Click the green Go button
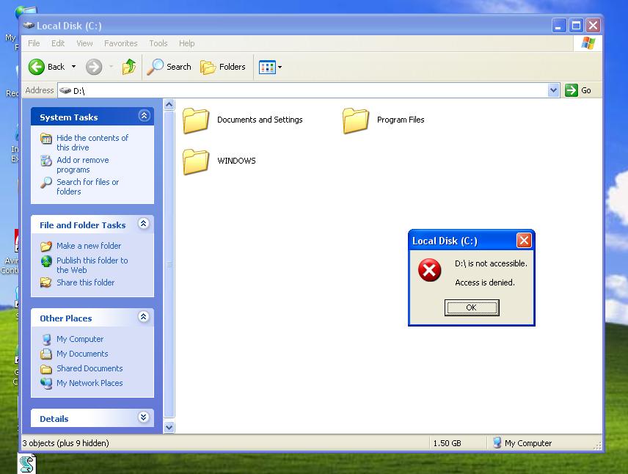 point(578,90)
